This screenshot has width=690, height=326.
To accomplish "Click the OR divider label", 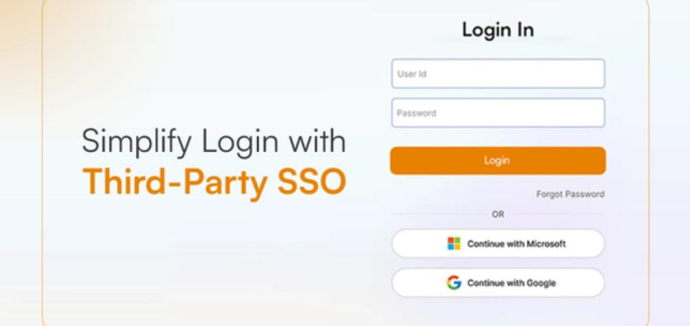I will [498, 215].
